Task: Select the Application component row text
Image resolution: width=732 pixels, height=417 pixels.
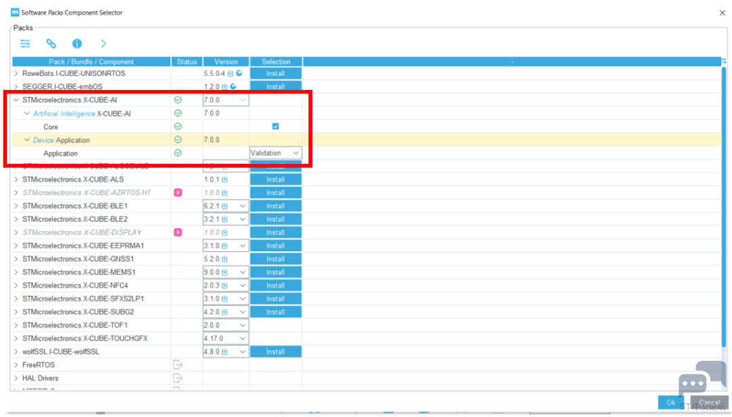Action: click(x=61, y=154)
